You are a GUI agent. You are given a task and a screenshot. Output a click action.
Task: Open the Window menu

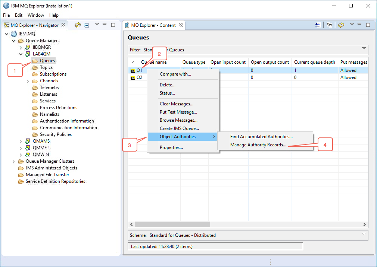point(36,15)
